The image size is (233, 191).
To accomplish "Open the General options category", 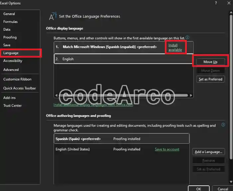I will coord(9,14).
